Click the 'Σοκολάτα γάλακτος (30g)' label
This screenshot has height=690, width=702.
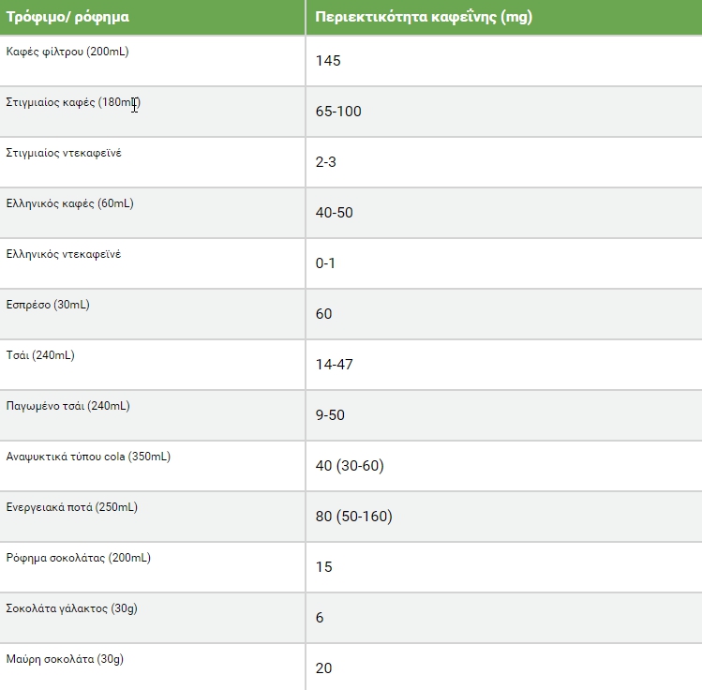71,608
